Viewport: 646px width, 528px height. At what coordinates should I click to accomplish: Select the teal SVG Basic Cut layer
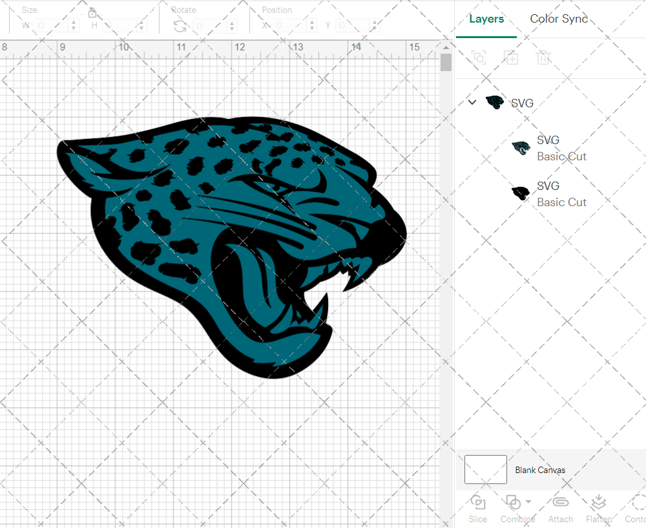coord(549,148)
